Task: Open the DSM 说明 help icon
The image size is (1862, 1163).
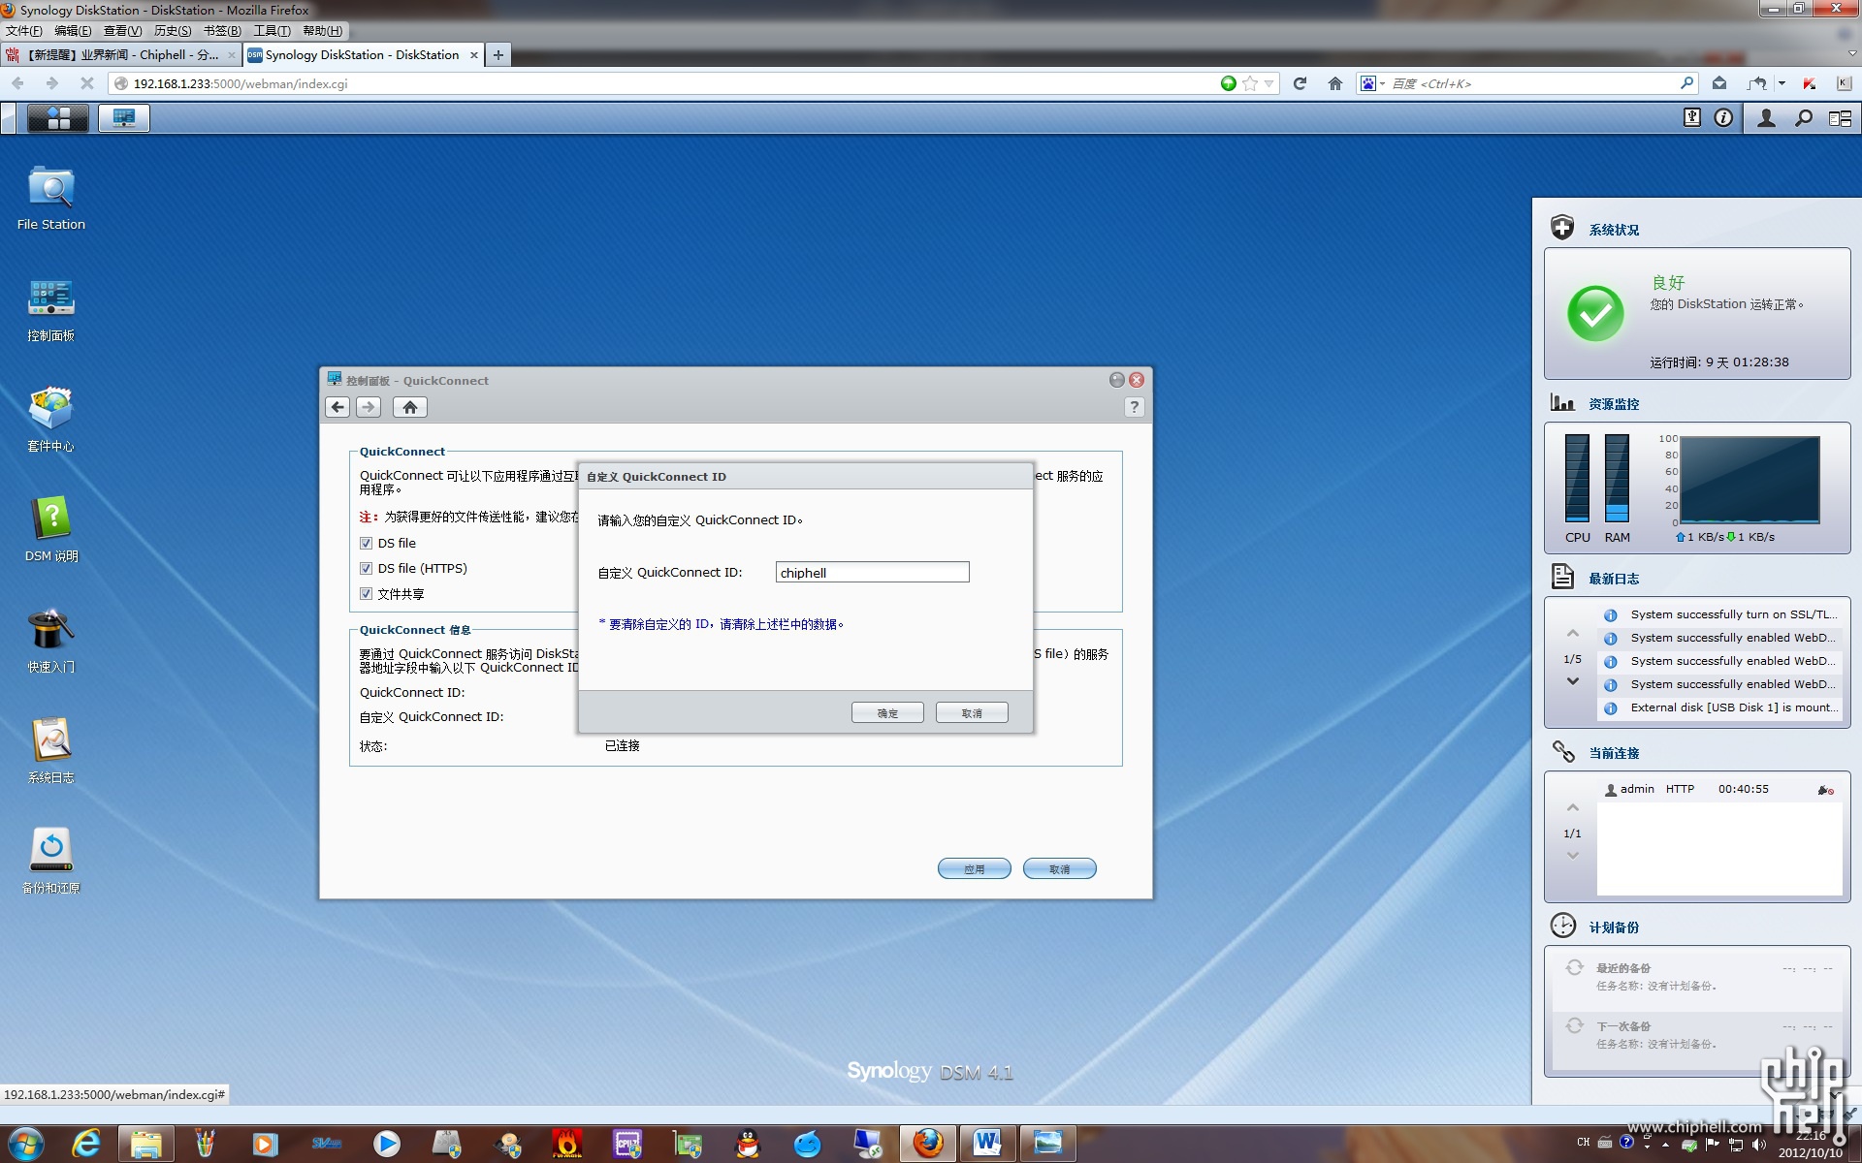Action: 51,530
